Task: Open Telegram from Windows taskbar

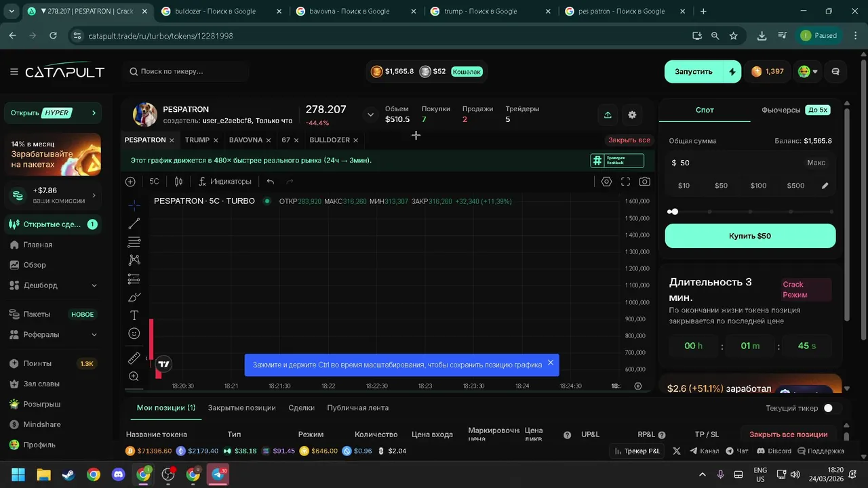Action: point(218,474)
